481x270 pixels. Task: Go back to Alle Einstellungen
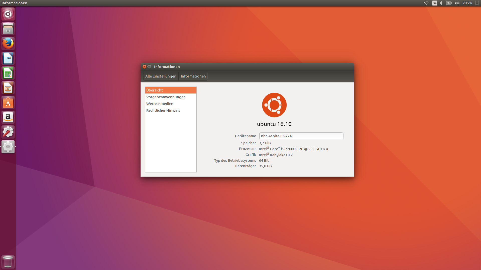[x=161, y=76]
